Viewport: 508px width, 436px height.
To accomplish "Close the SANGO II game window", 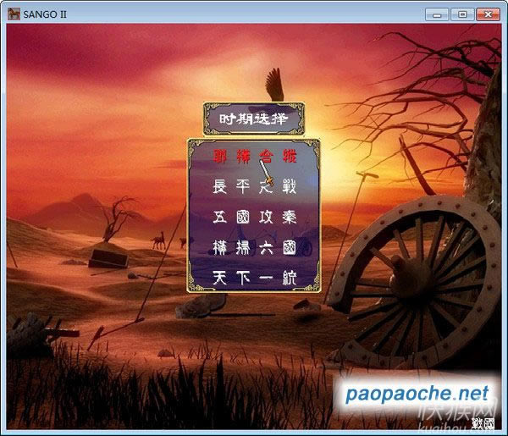I will pyautogui.click(x=488, y=13).
